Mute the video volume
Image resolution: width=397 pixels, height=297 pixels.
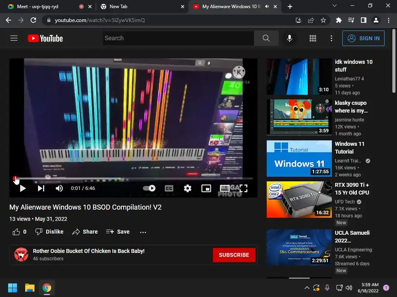pos(59,188)
